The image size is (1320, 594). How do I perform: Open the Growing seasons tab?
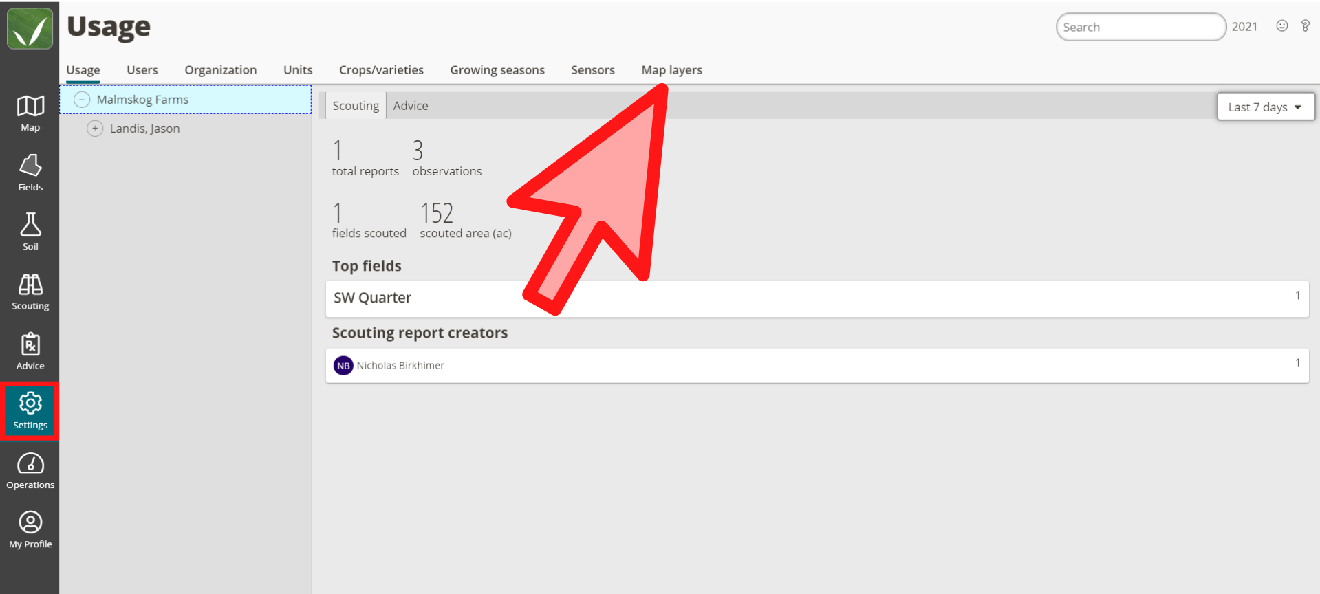(x=497, y=70)
